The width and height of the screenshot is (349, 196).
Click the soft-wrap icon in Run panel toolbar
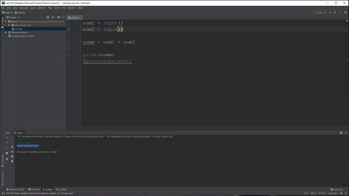click(12, 147)
